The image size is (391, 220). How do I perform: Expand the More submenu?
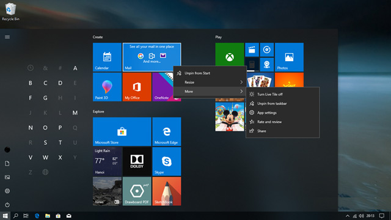click(x=210, y=91)
